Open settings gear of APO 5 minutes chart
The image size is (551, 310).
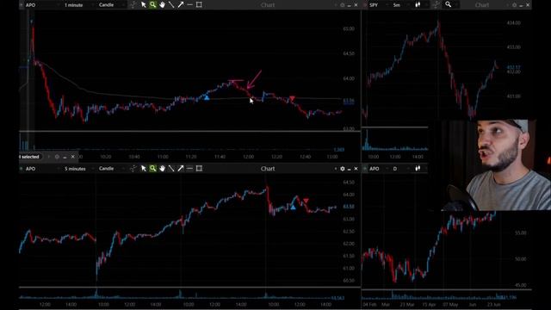click(343, 169)
